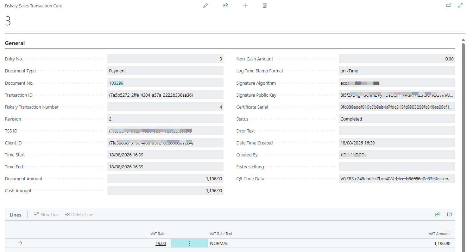Click the Edit pencil icon
467x252 pixels.
[206, 5]
